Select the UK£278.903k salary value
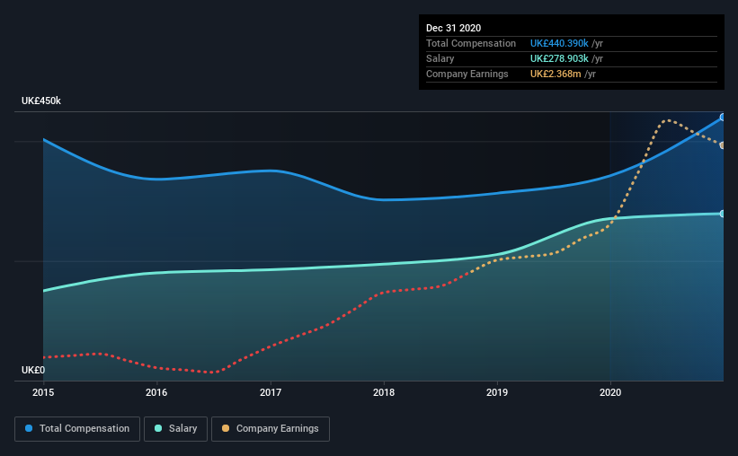 point(559,58)
